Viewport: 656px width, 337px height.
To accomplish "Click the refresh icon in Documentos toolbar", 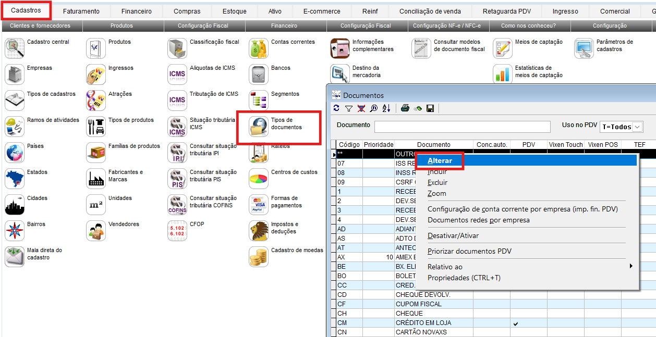I will click(336, 108).
